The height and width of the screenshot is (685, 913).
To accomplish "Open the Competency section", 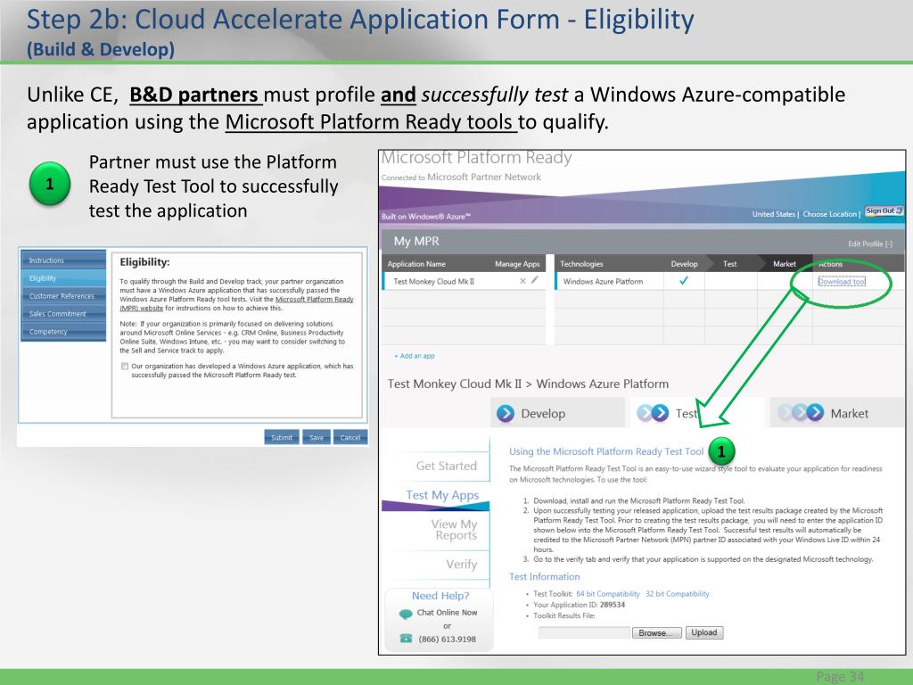I will tap(63, 332).
